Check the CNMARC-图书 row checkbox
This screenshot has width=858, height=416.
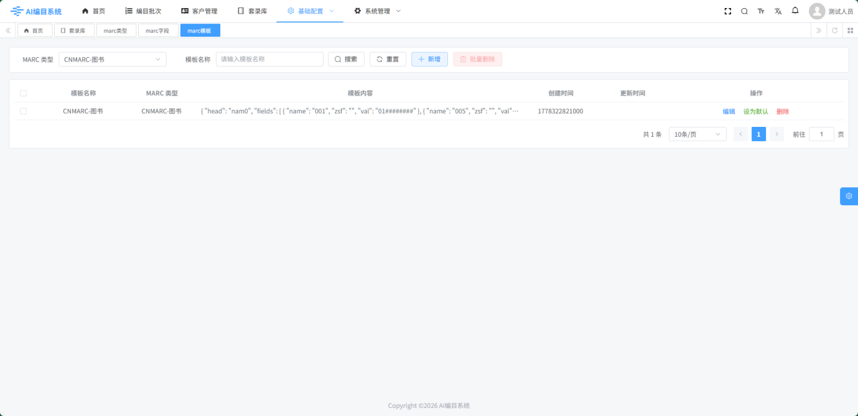pos(23,111)
